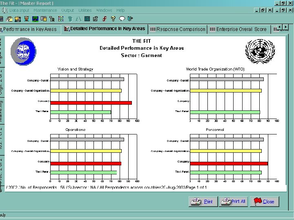Minimize the inner document window
294x220 pixels.
click(x=256, y=10)
